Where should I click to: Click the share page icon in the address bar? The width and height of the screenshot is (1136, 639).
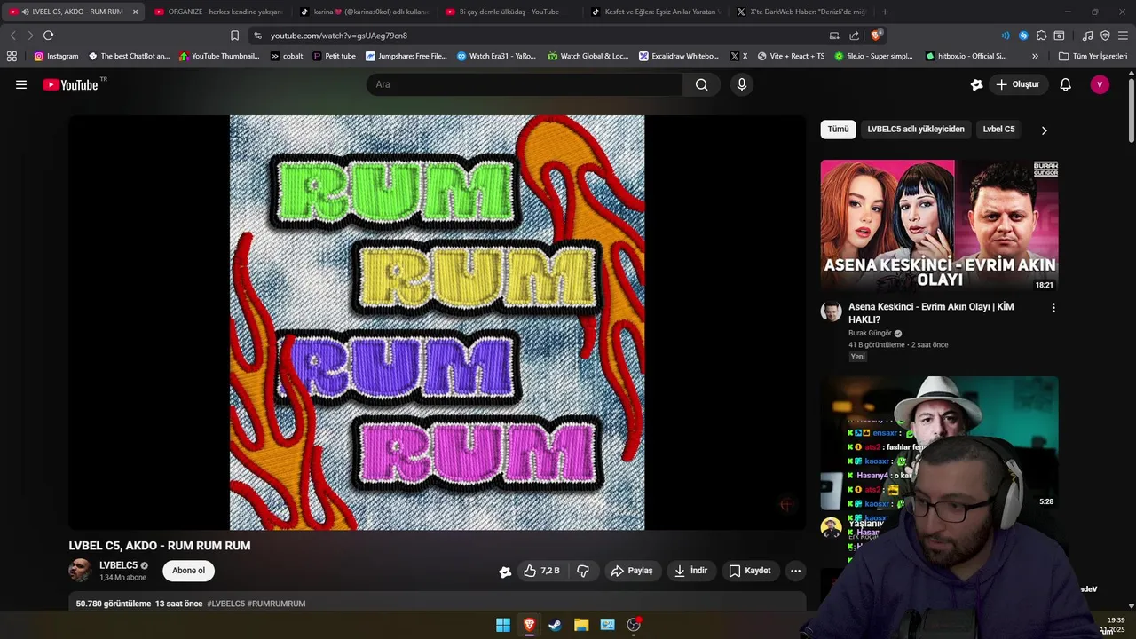(854, 35)
